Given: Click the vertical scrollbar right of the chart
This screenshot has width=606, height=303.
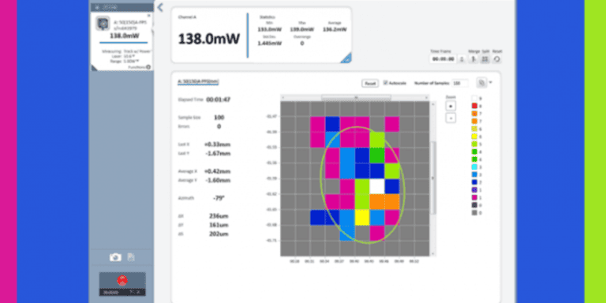Looking at the screenshot, I should click(x=433, y=178).
